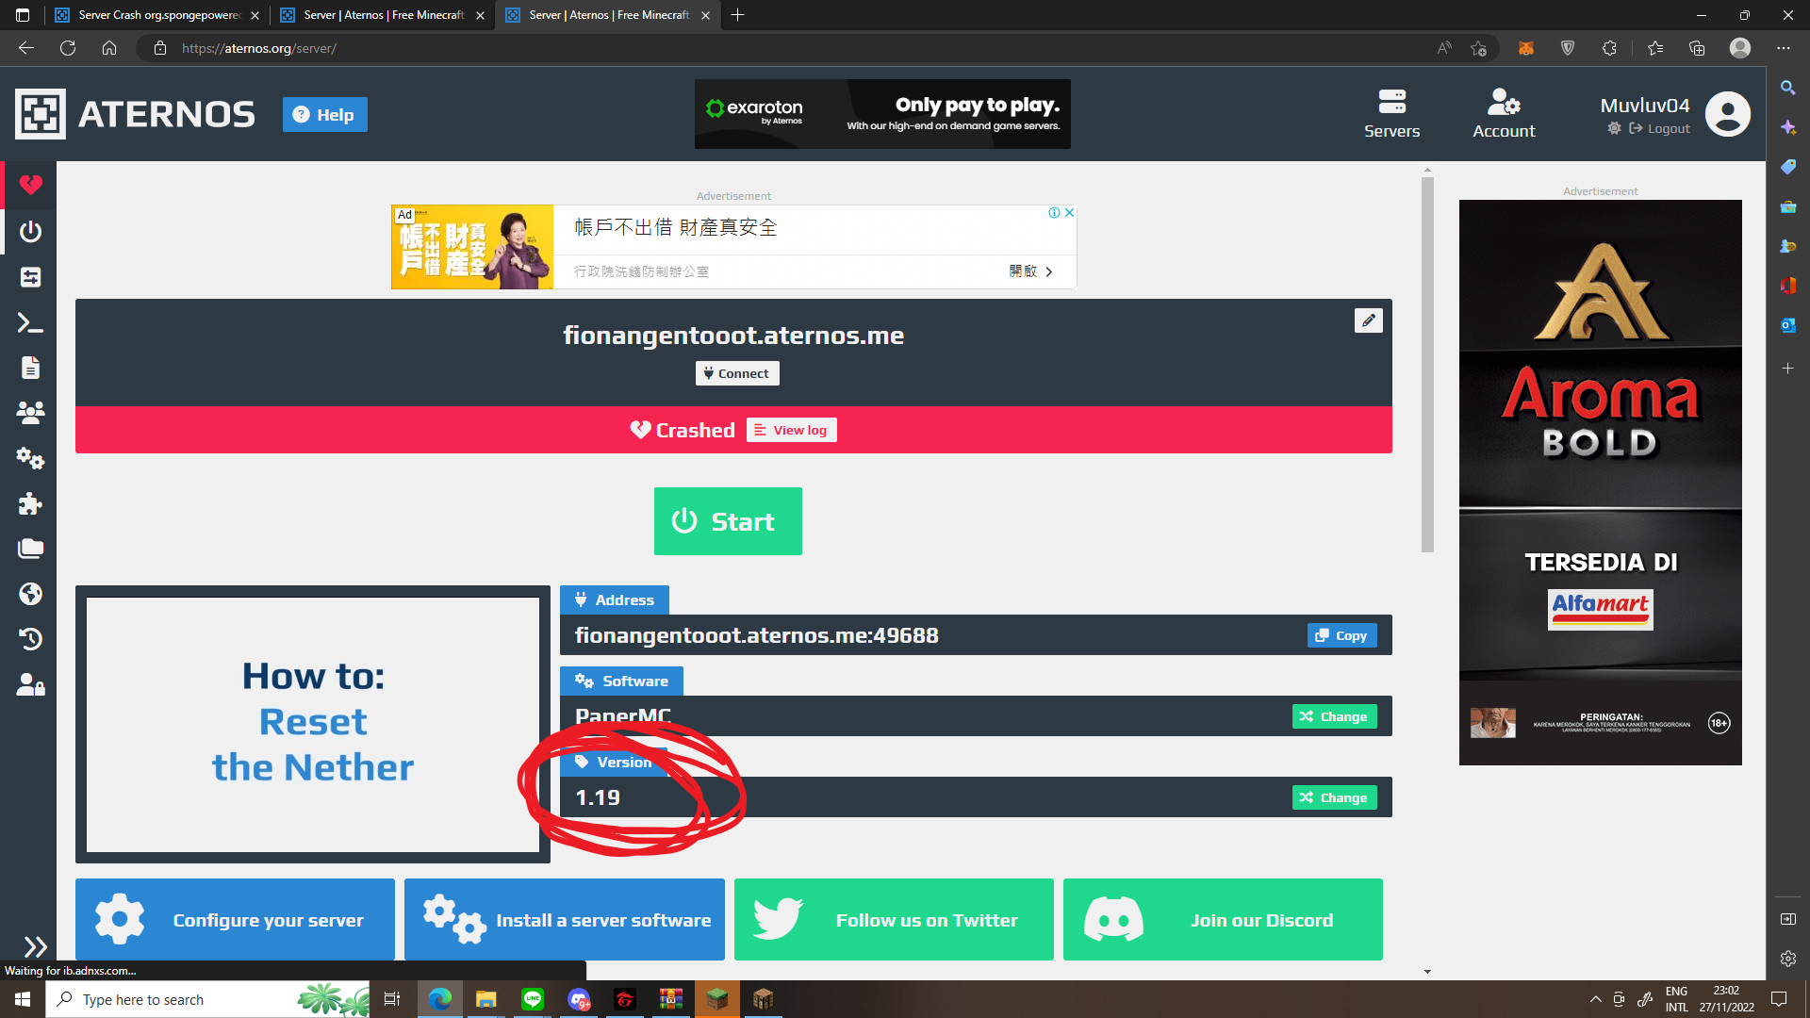Open the Players icon in the sidebar
The height and width of the screenshot is (1018, 1810).
click(30, 413)
